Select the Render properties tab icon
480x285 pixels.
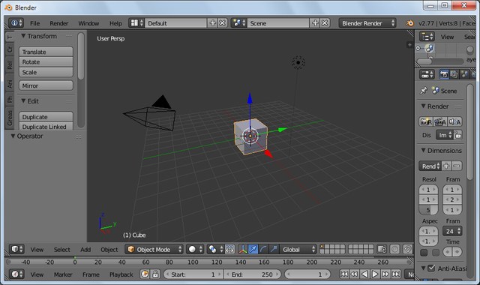click(443, 74)
